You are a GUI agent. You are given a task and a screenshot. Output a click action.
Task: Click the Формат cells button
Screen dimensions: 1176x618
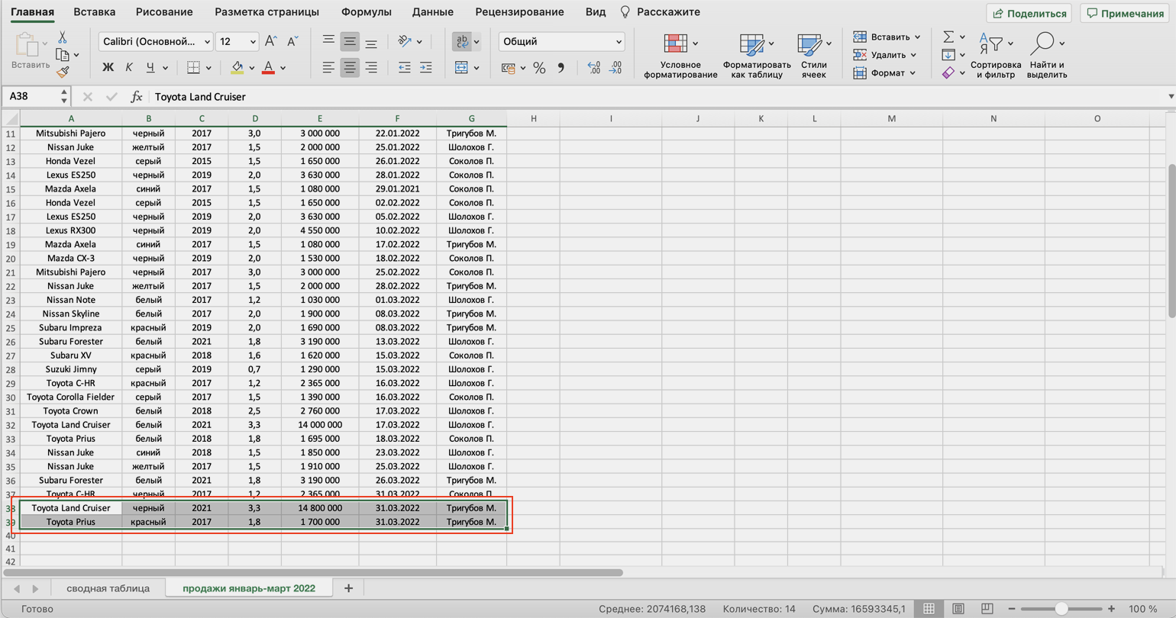884,72
